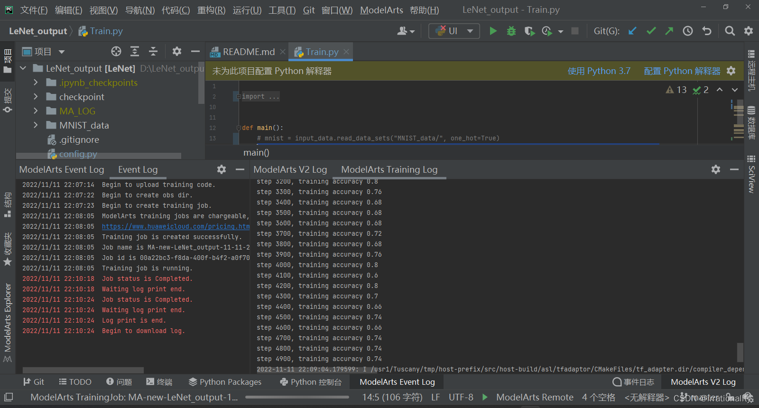This screenshot has height=408, width=759.
Task: Open the Git menu
Action: tap(309, 10)
